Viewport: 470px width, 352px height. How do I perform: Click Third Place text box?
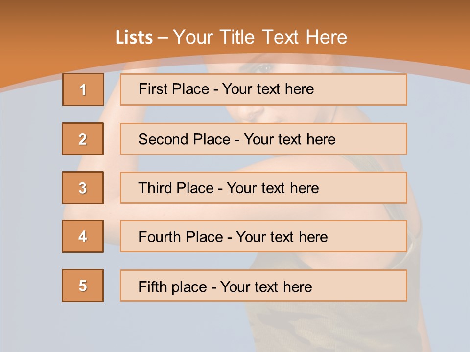263,188
